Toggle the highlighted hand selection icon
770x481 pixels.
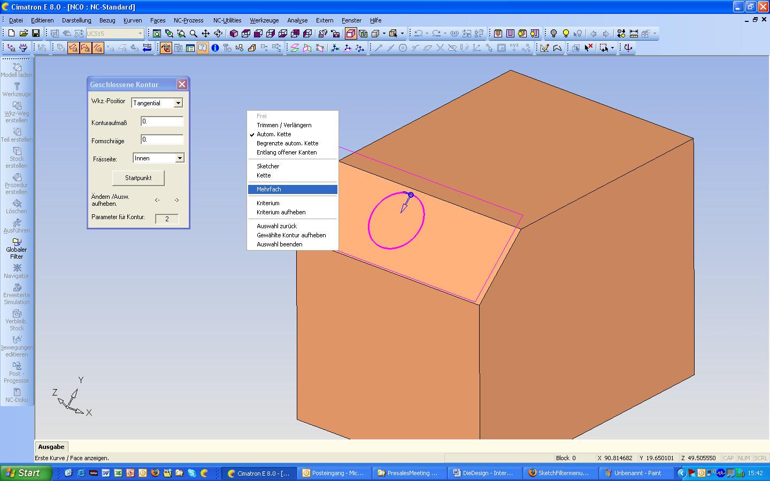point(166,48)
